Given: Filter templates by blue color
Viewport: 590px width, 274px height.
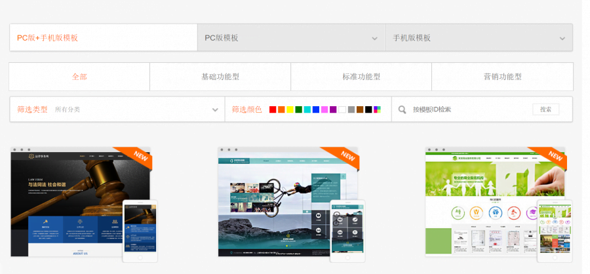Looking at the screenshot, I should tap(316, 109).
